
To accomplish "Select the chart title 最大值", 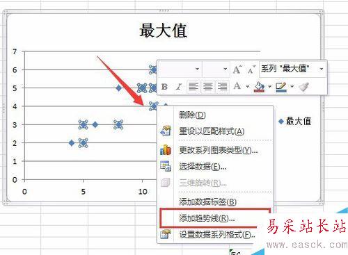I will [x=164, y=31].
